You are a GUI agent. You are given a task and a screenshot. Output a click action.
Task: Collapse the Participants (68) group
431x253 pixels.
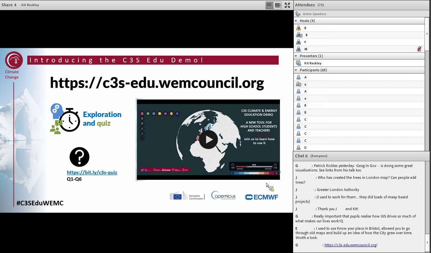(x=296, y=70)
